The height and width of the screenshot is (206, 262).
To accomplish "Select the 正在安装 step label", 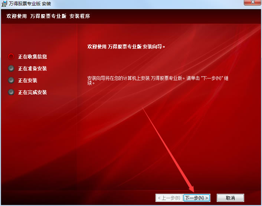I will click(x=27, y=80).
